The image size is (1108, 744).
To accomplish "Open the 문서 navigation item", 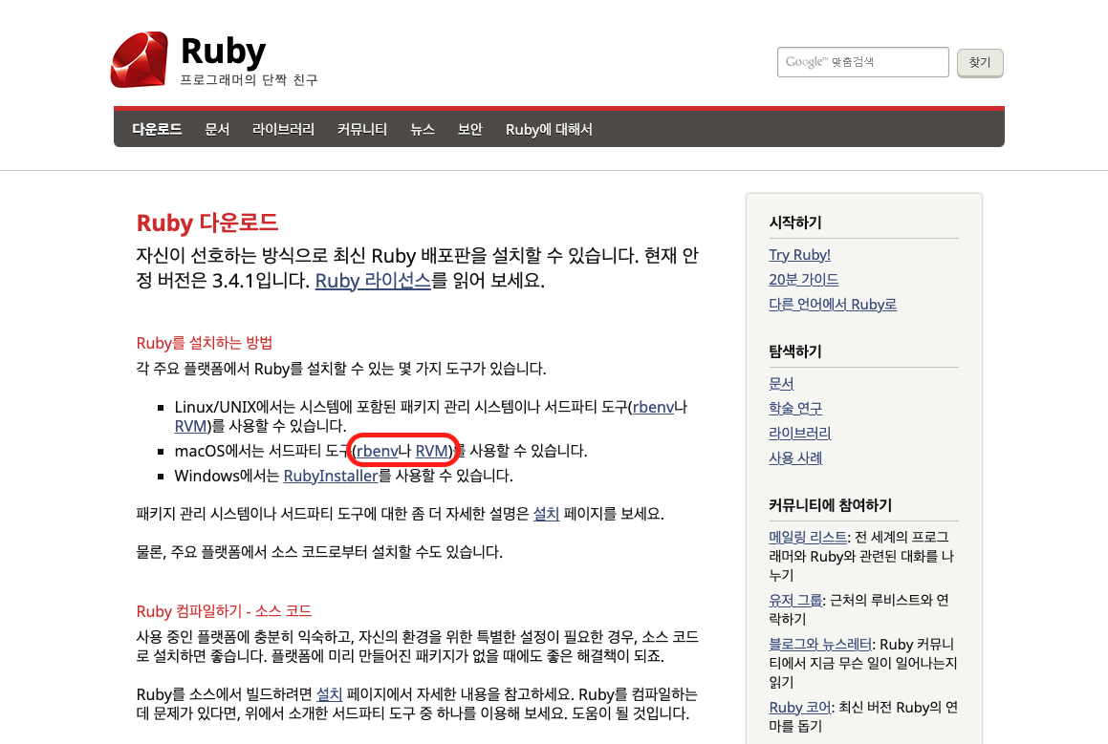I will (x=217, y=129).
